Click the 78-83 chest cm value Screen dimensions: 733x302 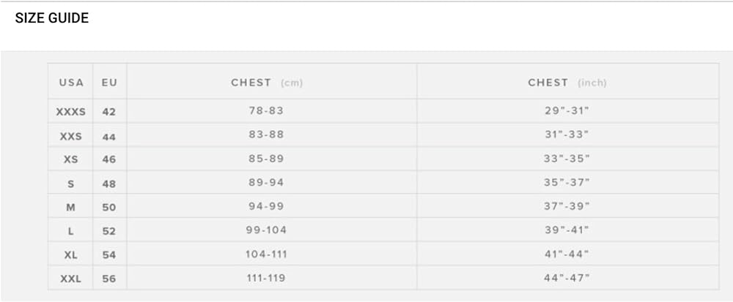pyautogui.click(x=266, y=111)
